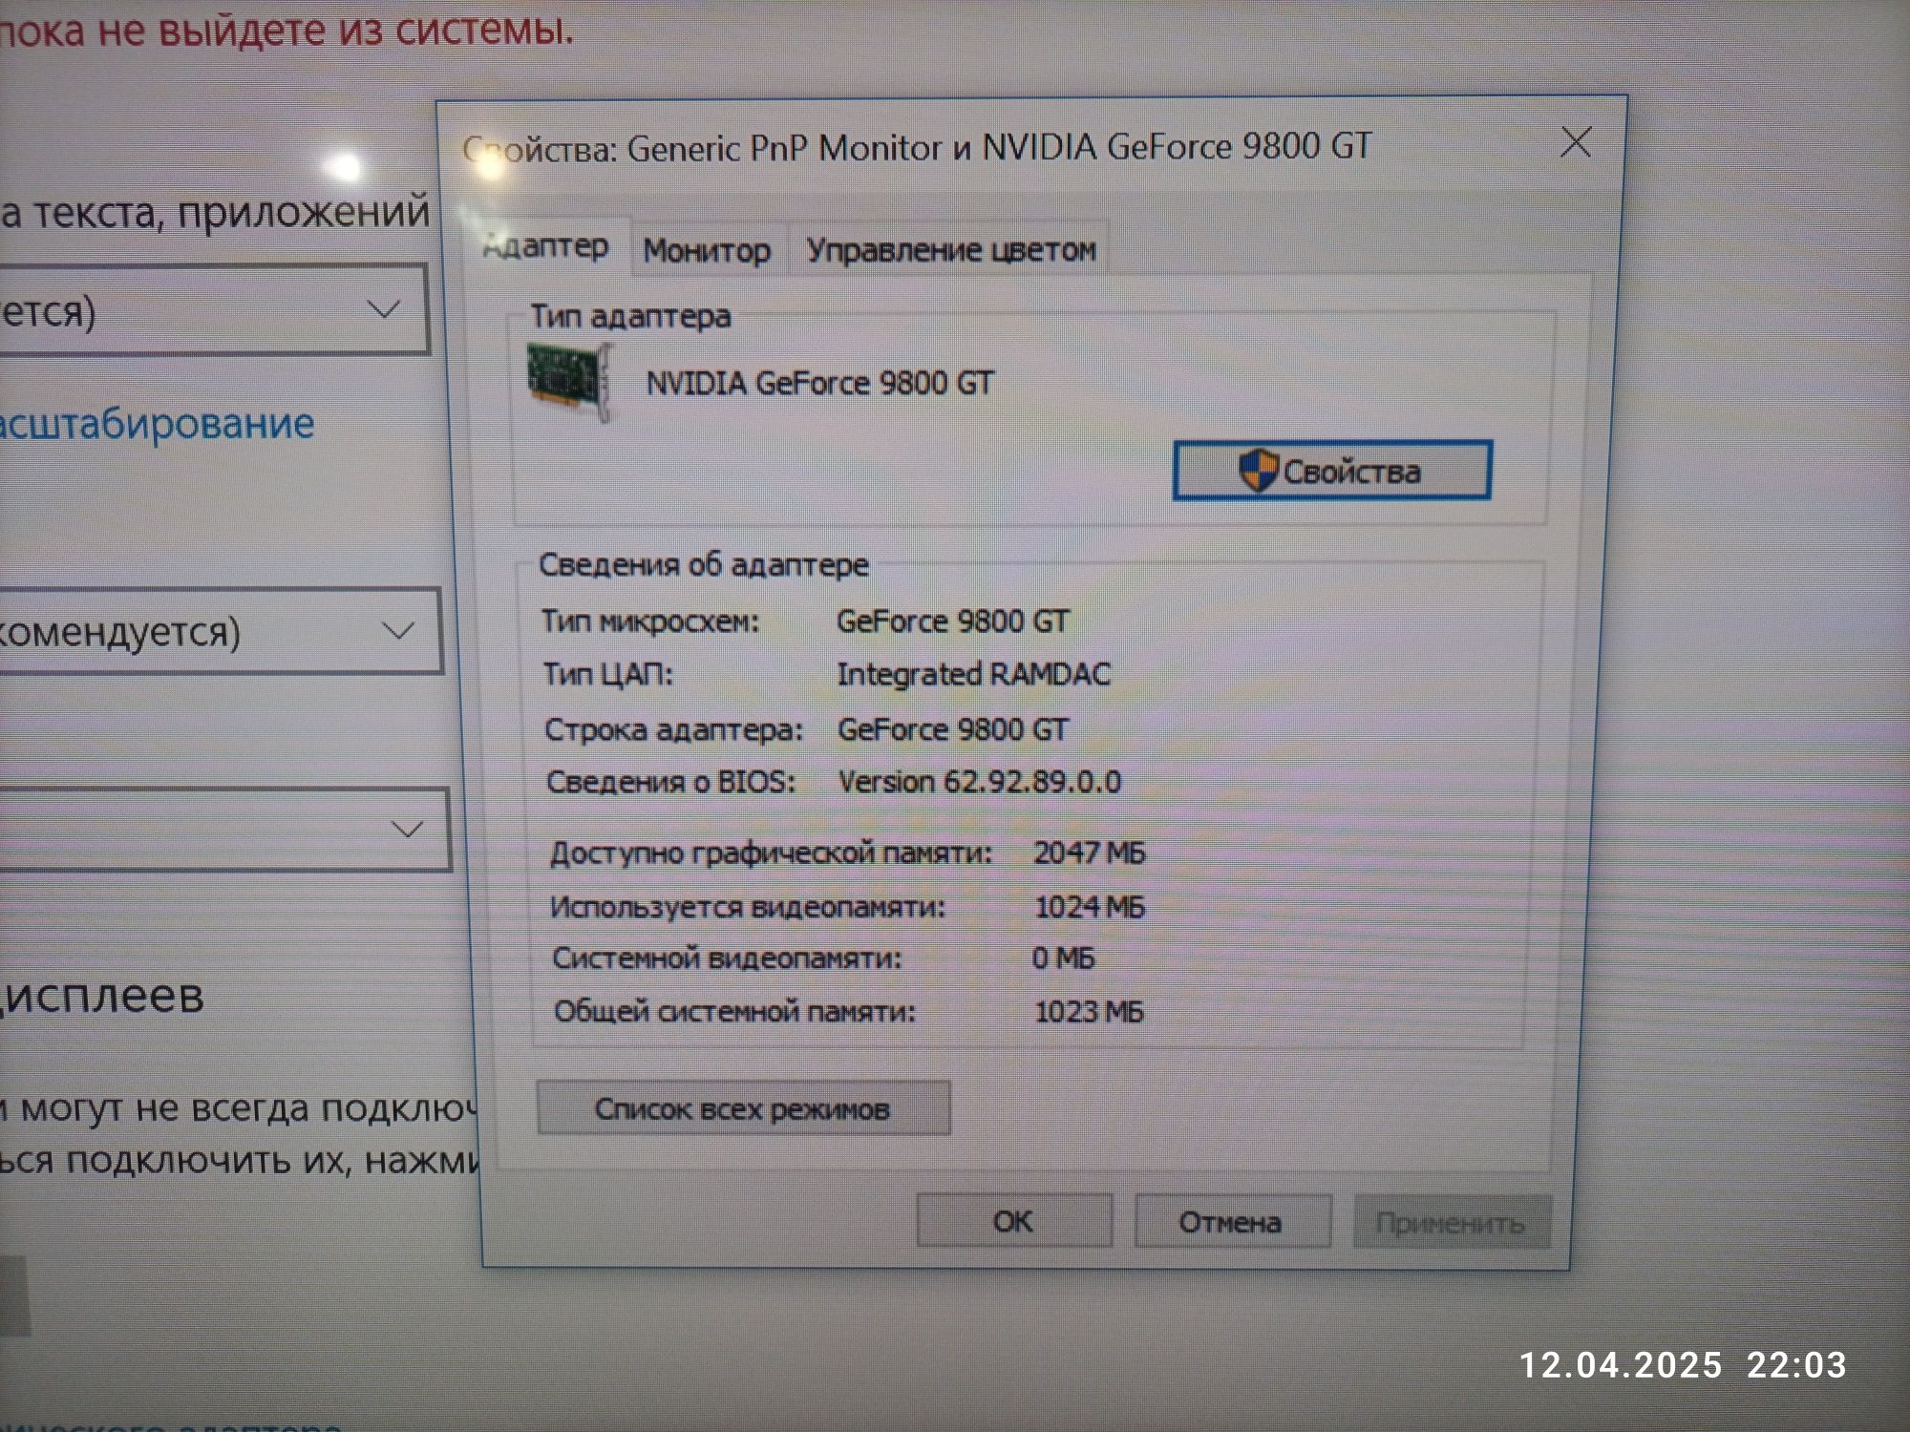The image size is (1910, 1432).
Task: Click 'Системной видеопамяти:' label
Action: pos(727,958)
